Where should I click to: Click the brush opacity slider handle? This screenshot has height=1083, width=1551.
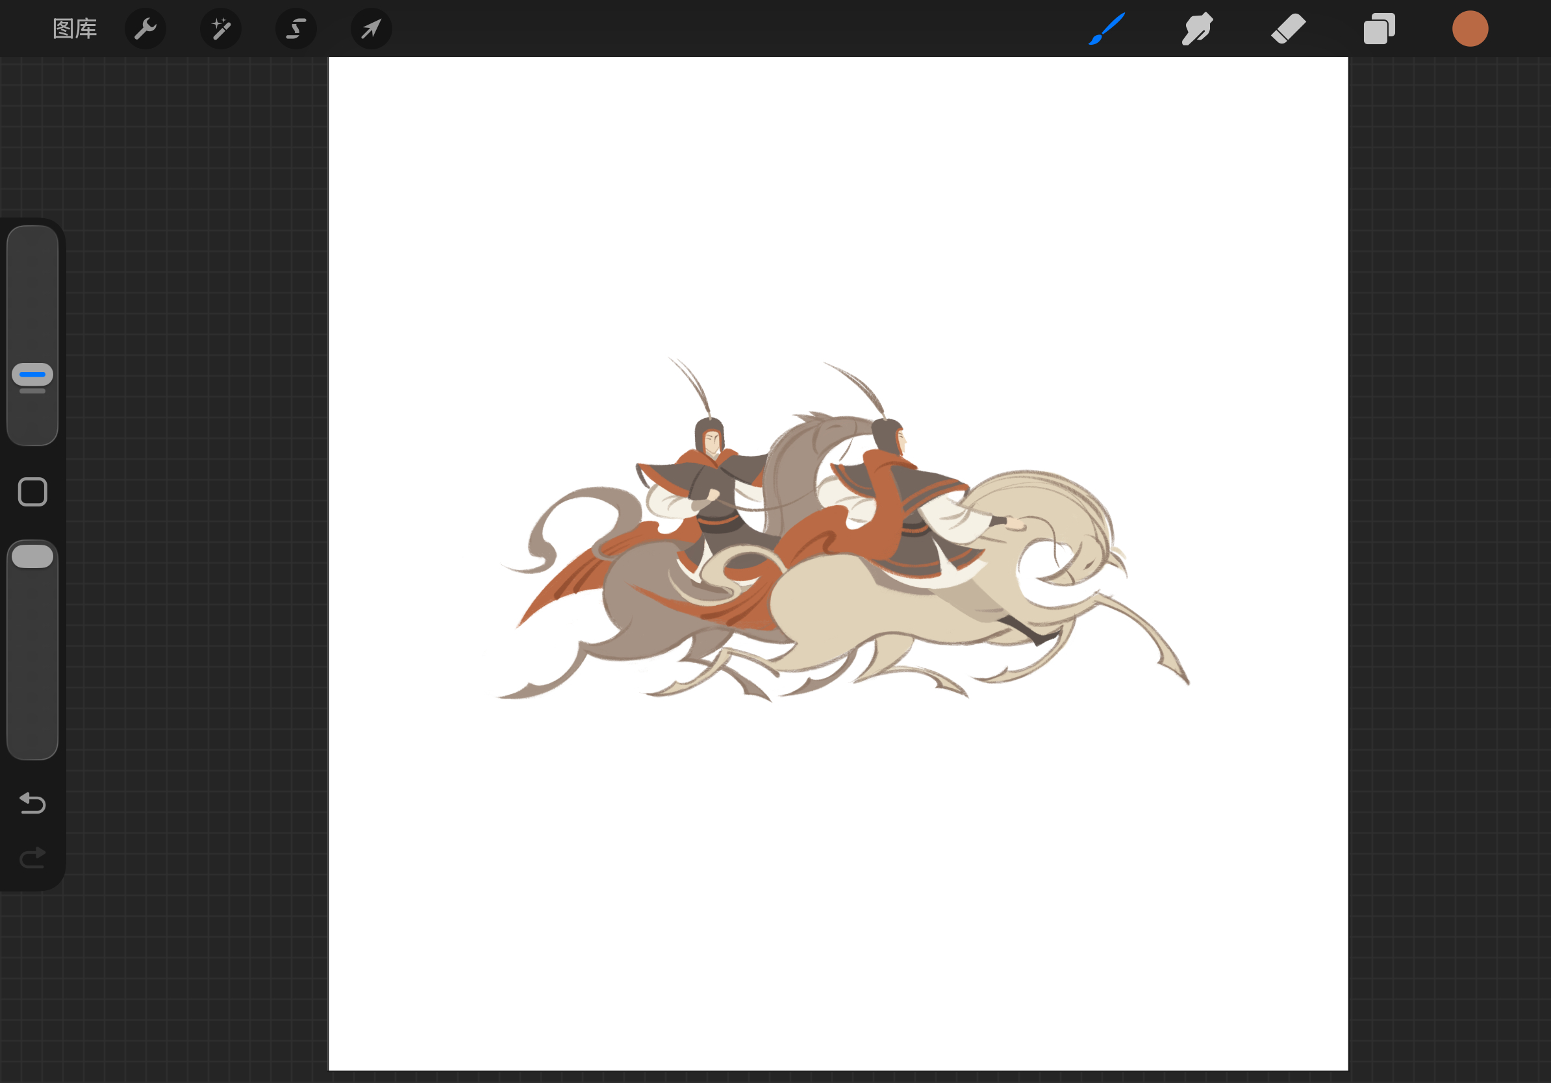coord(32,556)
